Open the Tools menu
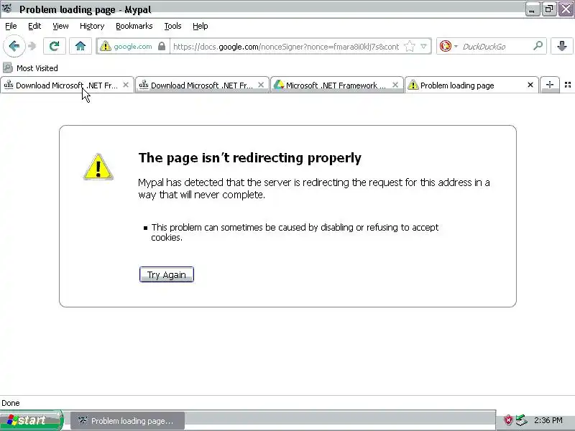Image resolution: width=575 pixels, height=431 pixels. [172, 26]
